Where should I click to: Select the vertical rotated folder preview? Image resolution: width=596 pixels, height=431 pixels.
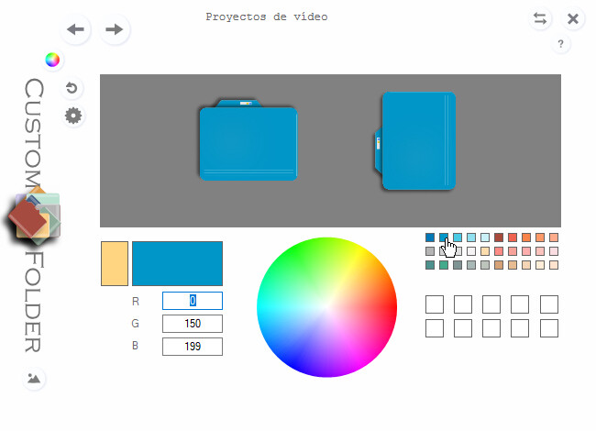416,140
